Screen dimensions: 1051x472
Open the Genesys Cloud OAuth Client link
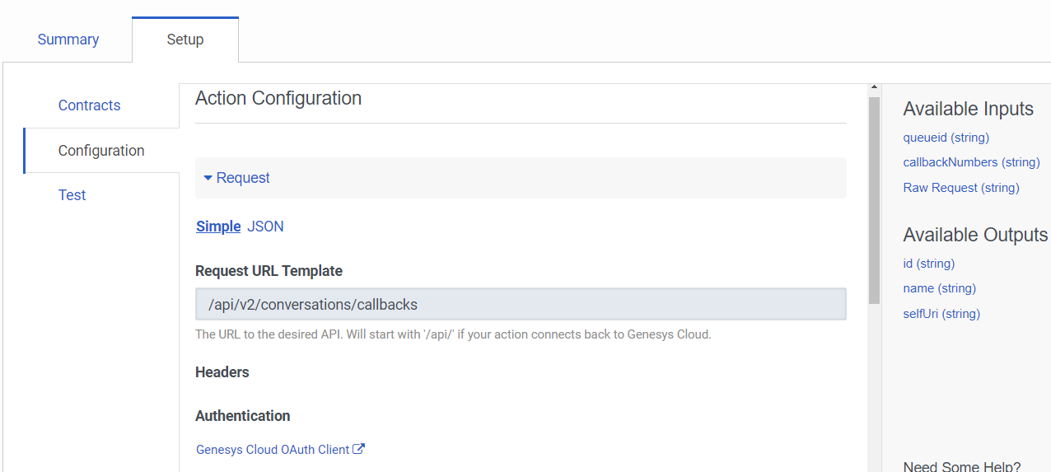coord(273,450)
